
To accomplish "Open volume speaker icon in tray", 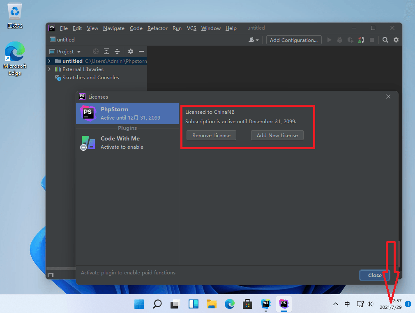I will [370, 304].
